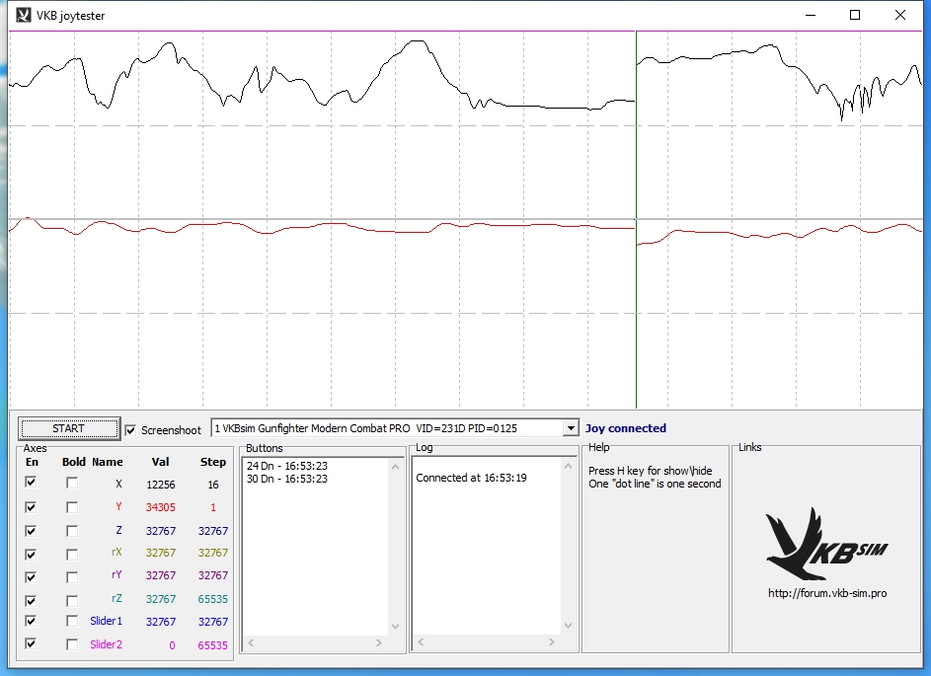
Task: Maximize the VKB joytester window
Action: [x=855, y=15]
